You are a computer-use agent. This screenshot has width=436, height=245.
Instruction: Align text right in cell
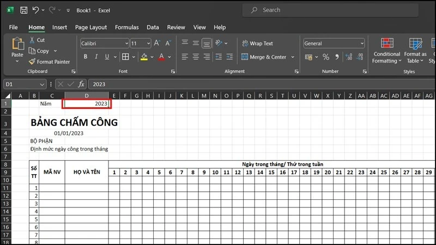click(207, 57)
